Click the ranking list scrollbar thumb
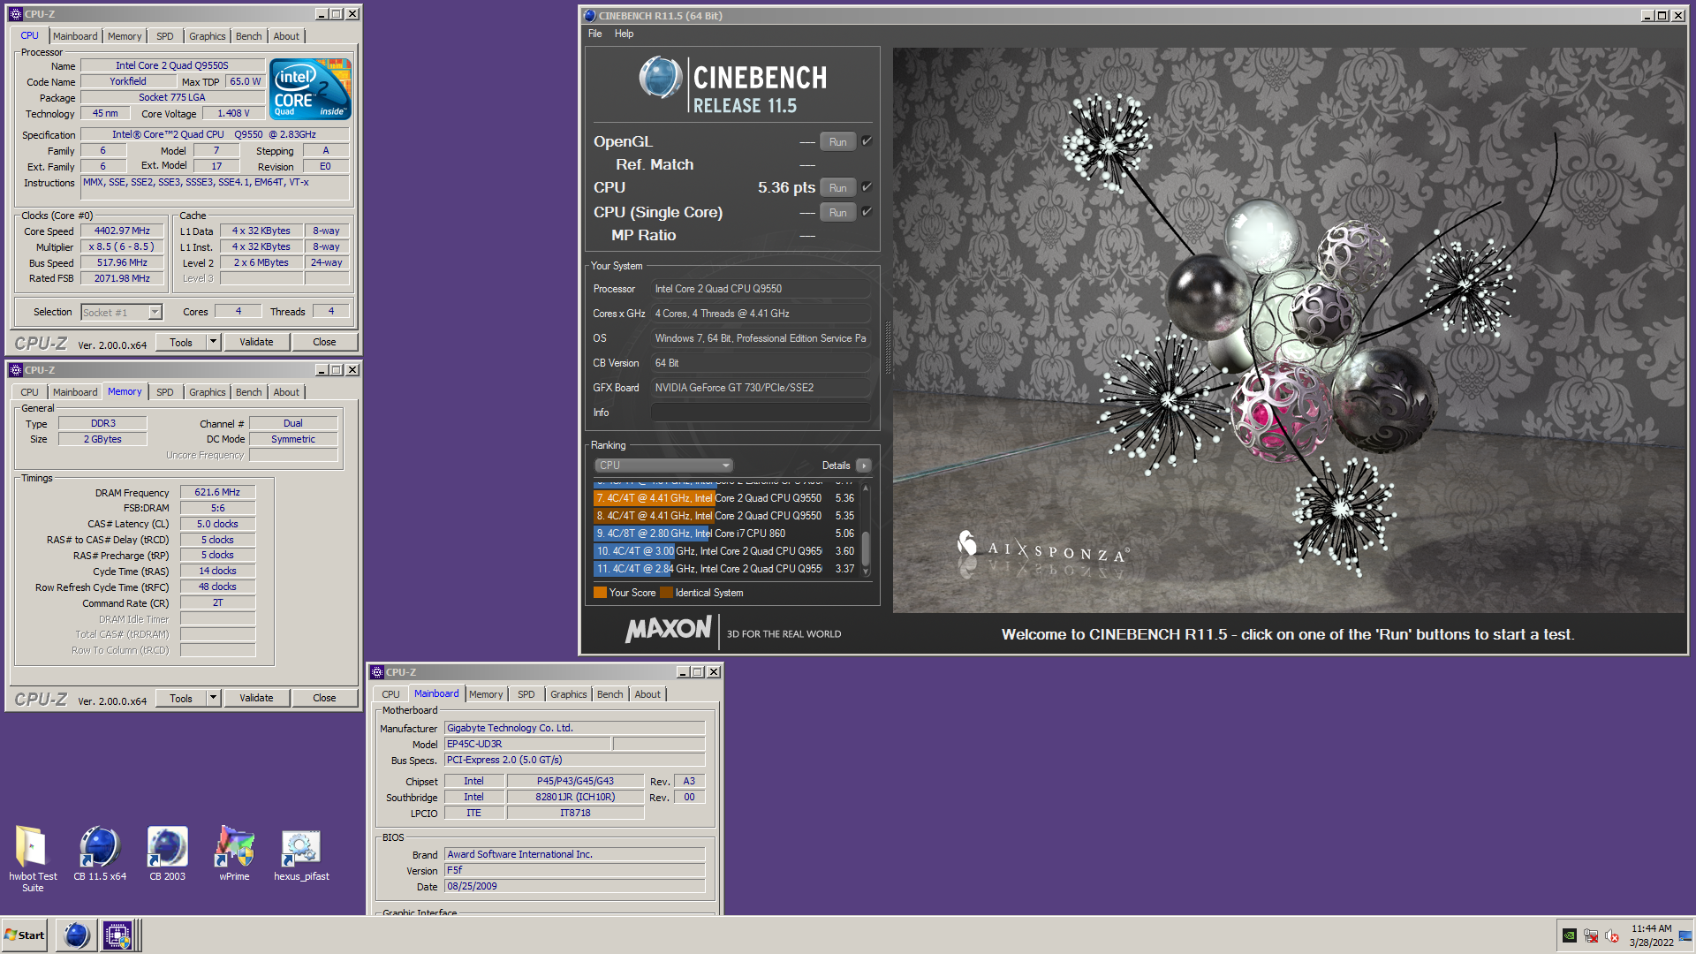1696x954 pixels. (866, 548)
